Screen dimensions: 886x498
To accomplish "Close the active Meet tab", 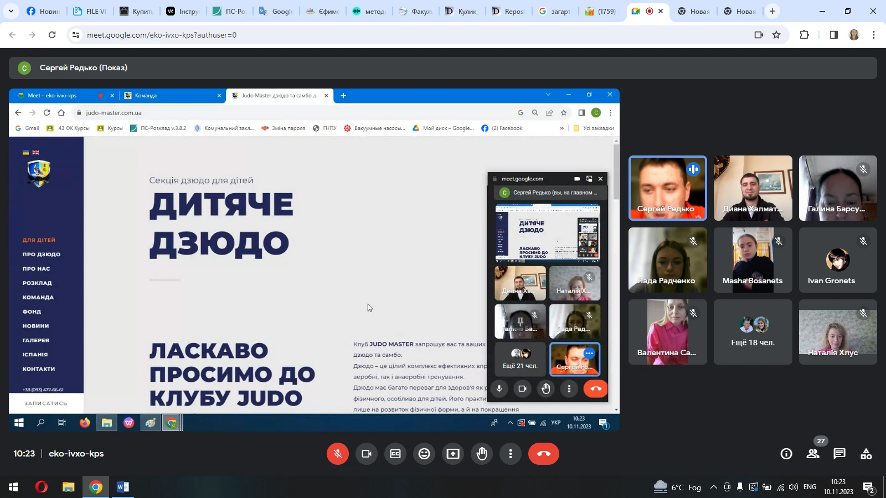I will 661,11.
